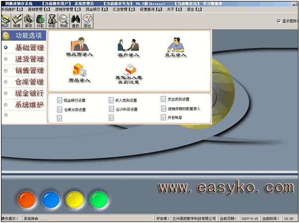The image size is (299, 223).
Task: Select the 基础管理 radio option
Action: [6, 48]
